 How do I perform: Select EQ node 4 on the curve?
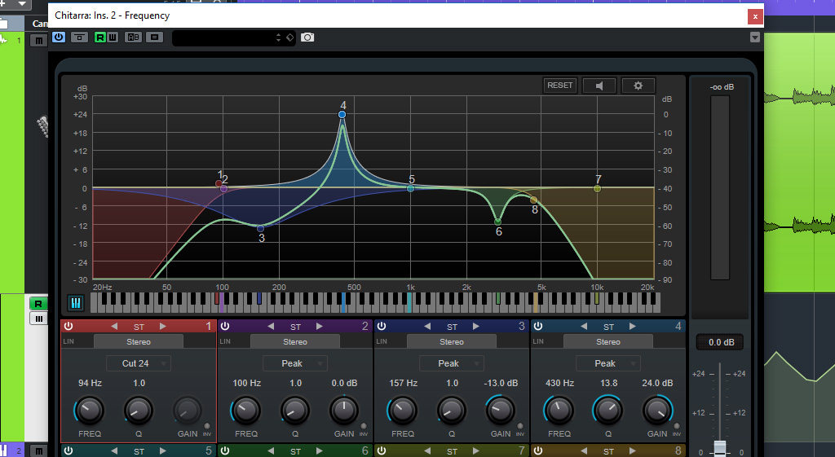[342, 114]
